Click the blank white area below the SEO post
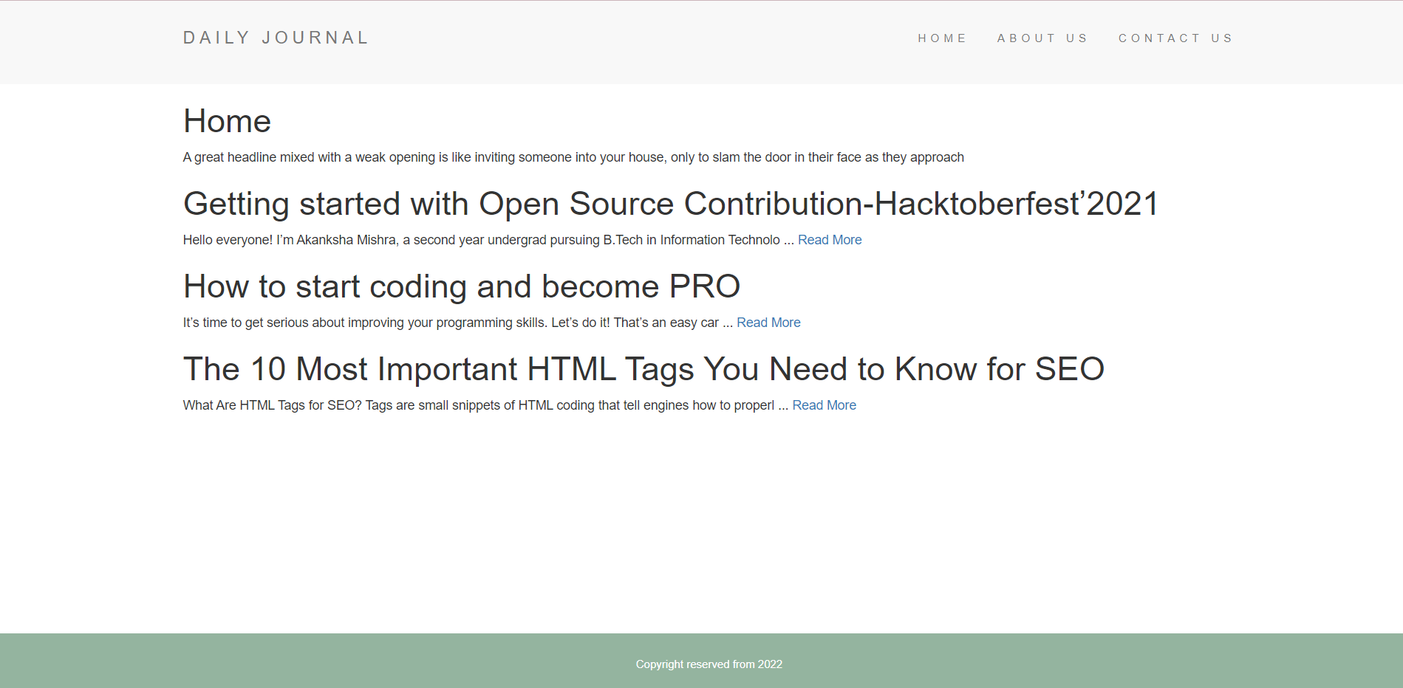This screenshot has width=1403, height=688. (x=702, y=524)
